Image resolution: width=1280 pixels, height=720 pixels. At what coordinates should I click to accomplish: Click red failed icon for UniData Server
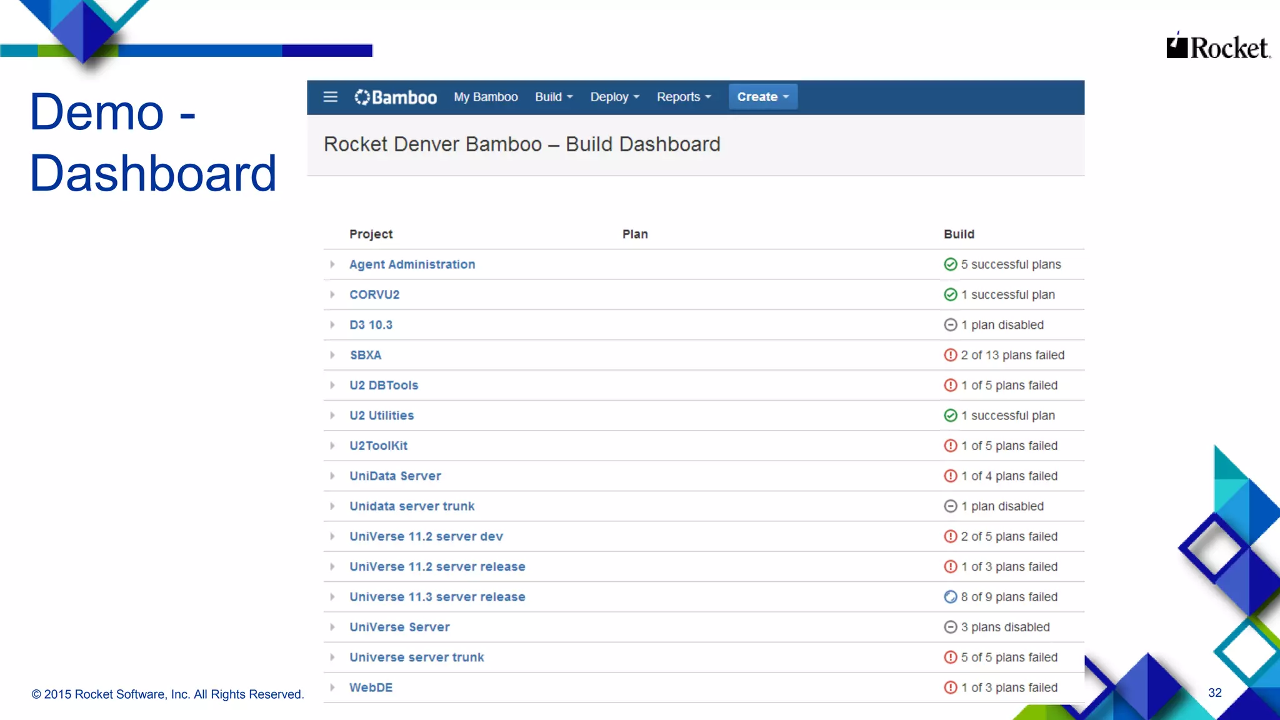[x=951, y=476]
